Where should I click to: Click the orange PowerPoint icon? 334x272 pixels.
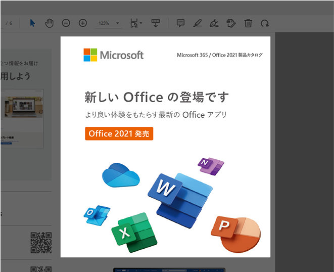pos(236,234)
